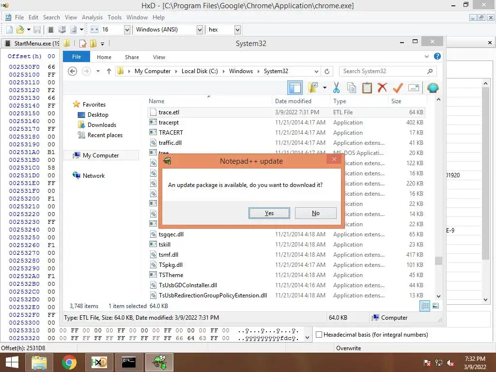The image size is (496, 372).
Task: Open the HxD Window menu
Action: pyautogui.click(x=137, y=17)
